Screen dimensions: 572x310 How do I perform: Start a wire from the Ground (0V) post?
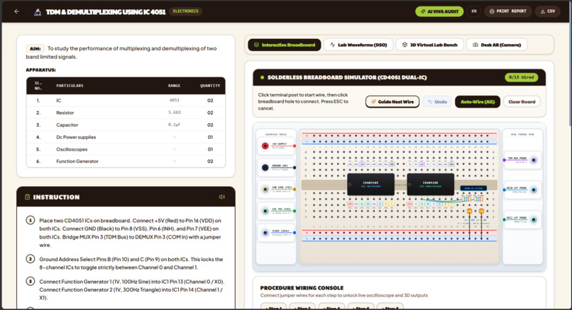(265, 167)
